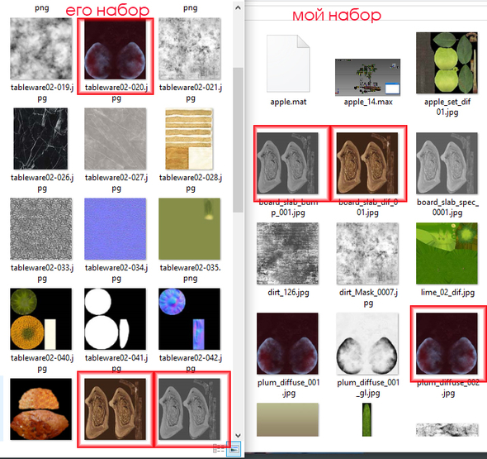Select the apple.mat blank file icon

pos(288,64)
